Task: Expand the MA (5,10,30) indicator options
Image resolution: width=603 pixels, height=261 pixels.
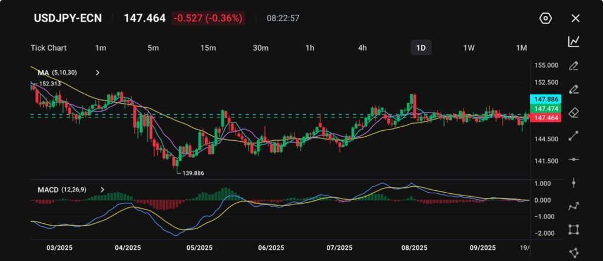Action: (x=98, y=72)
